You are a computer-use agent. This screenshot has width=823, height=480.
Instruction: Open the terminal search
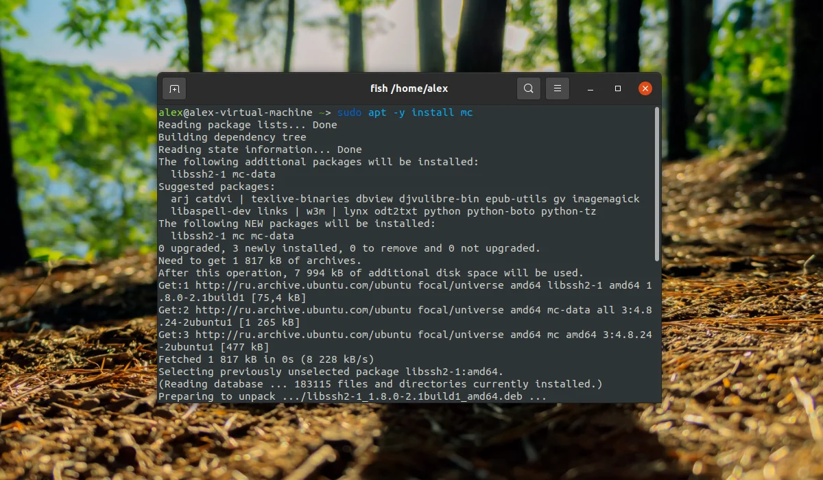click(x=528, y=88)
